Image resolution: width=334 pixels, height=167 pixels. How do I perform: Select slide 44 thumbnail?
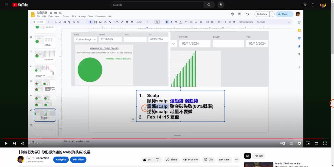(45, 100)
